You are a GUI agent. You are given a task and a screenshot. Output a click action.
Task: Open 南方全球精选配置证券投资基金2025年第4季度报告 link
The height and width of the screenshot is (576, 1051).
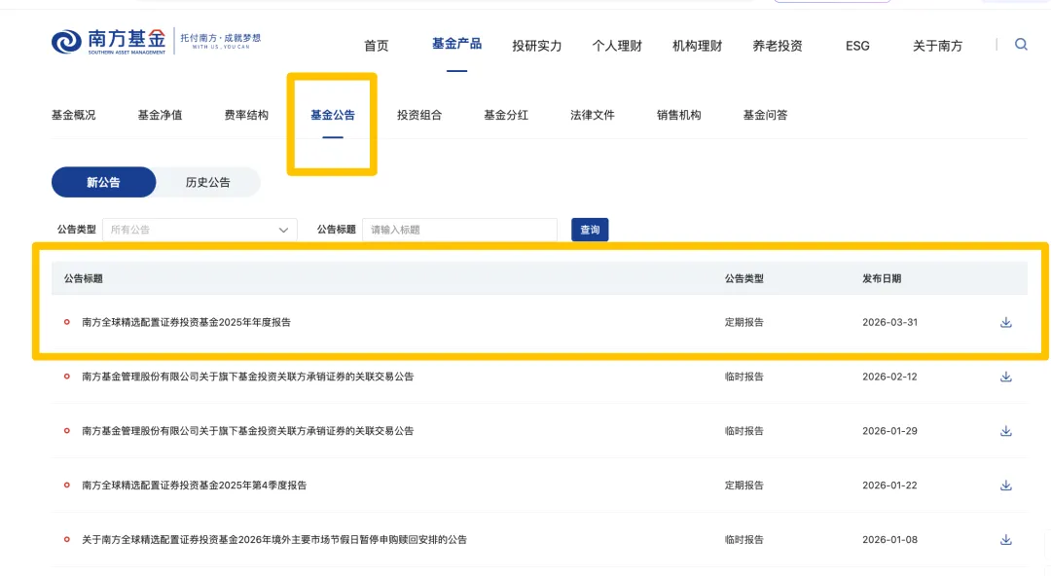click(195, 486)
